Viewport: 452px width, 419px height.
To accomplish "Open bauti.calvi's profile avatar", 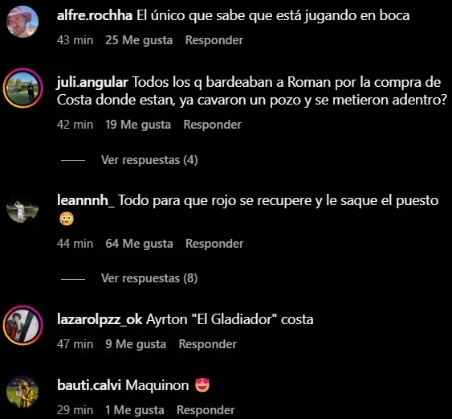I will (x=22, y=392).
